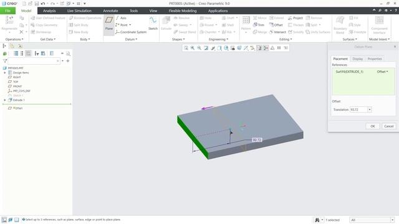Expand the Editing group menu
The width and height of the screenshot is (399, 224).
pyautogui.click(x=286, y=39)
